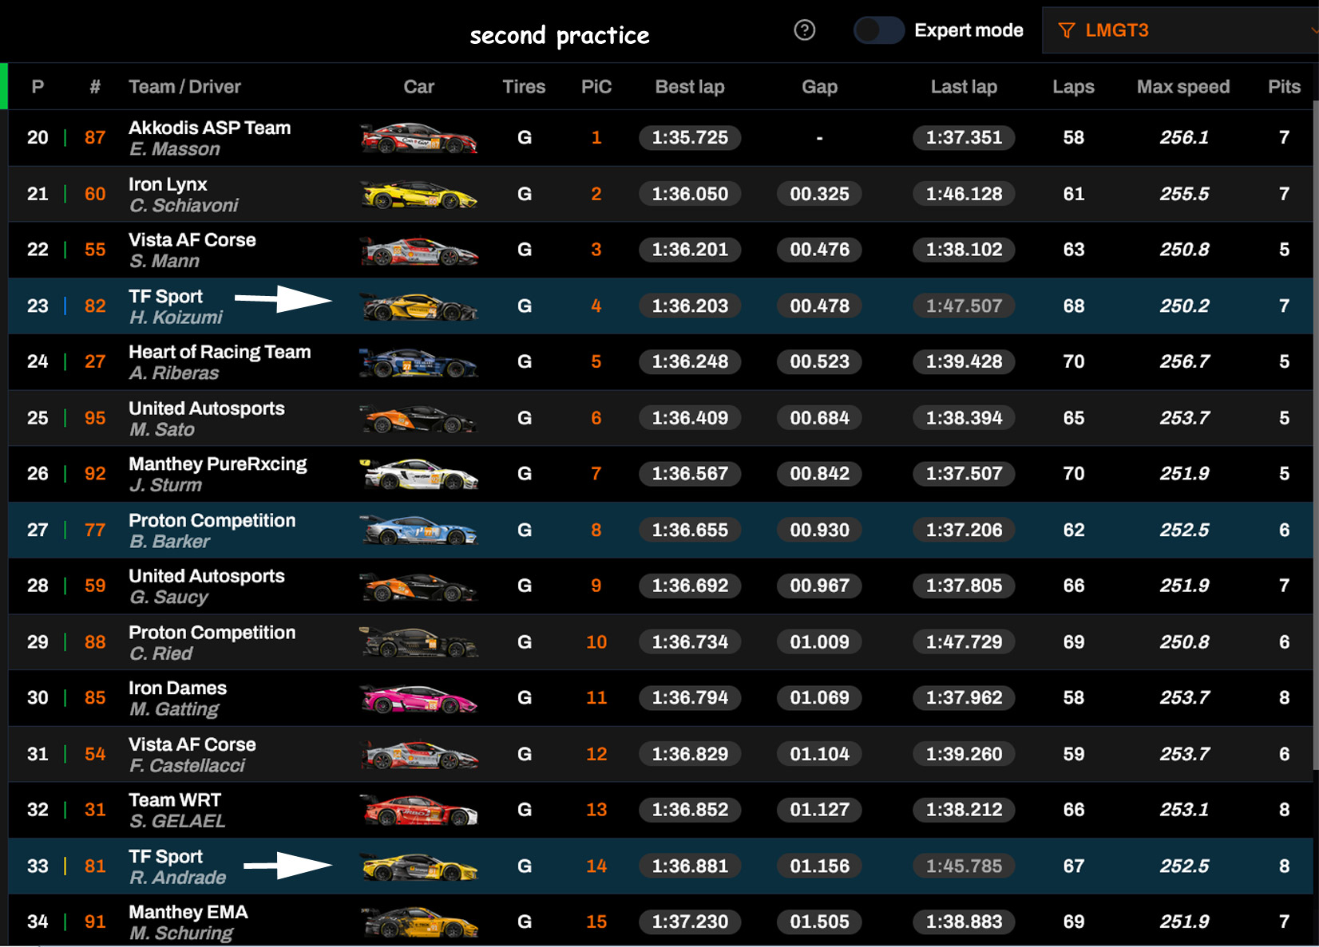Click the 1:45.785 last lap badge
This screenshot has width=1319, height=947.
[x=963, y=866]
